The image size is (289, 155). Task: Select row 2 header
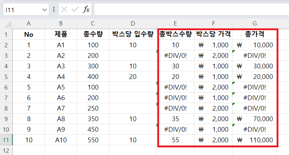(6, 45)
